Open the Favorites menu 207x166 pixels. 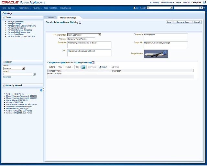click(x=38, y=8)
